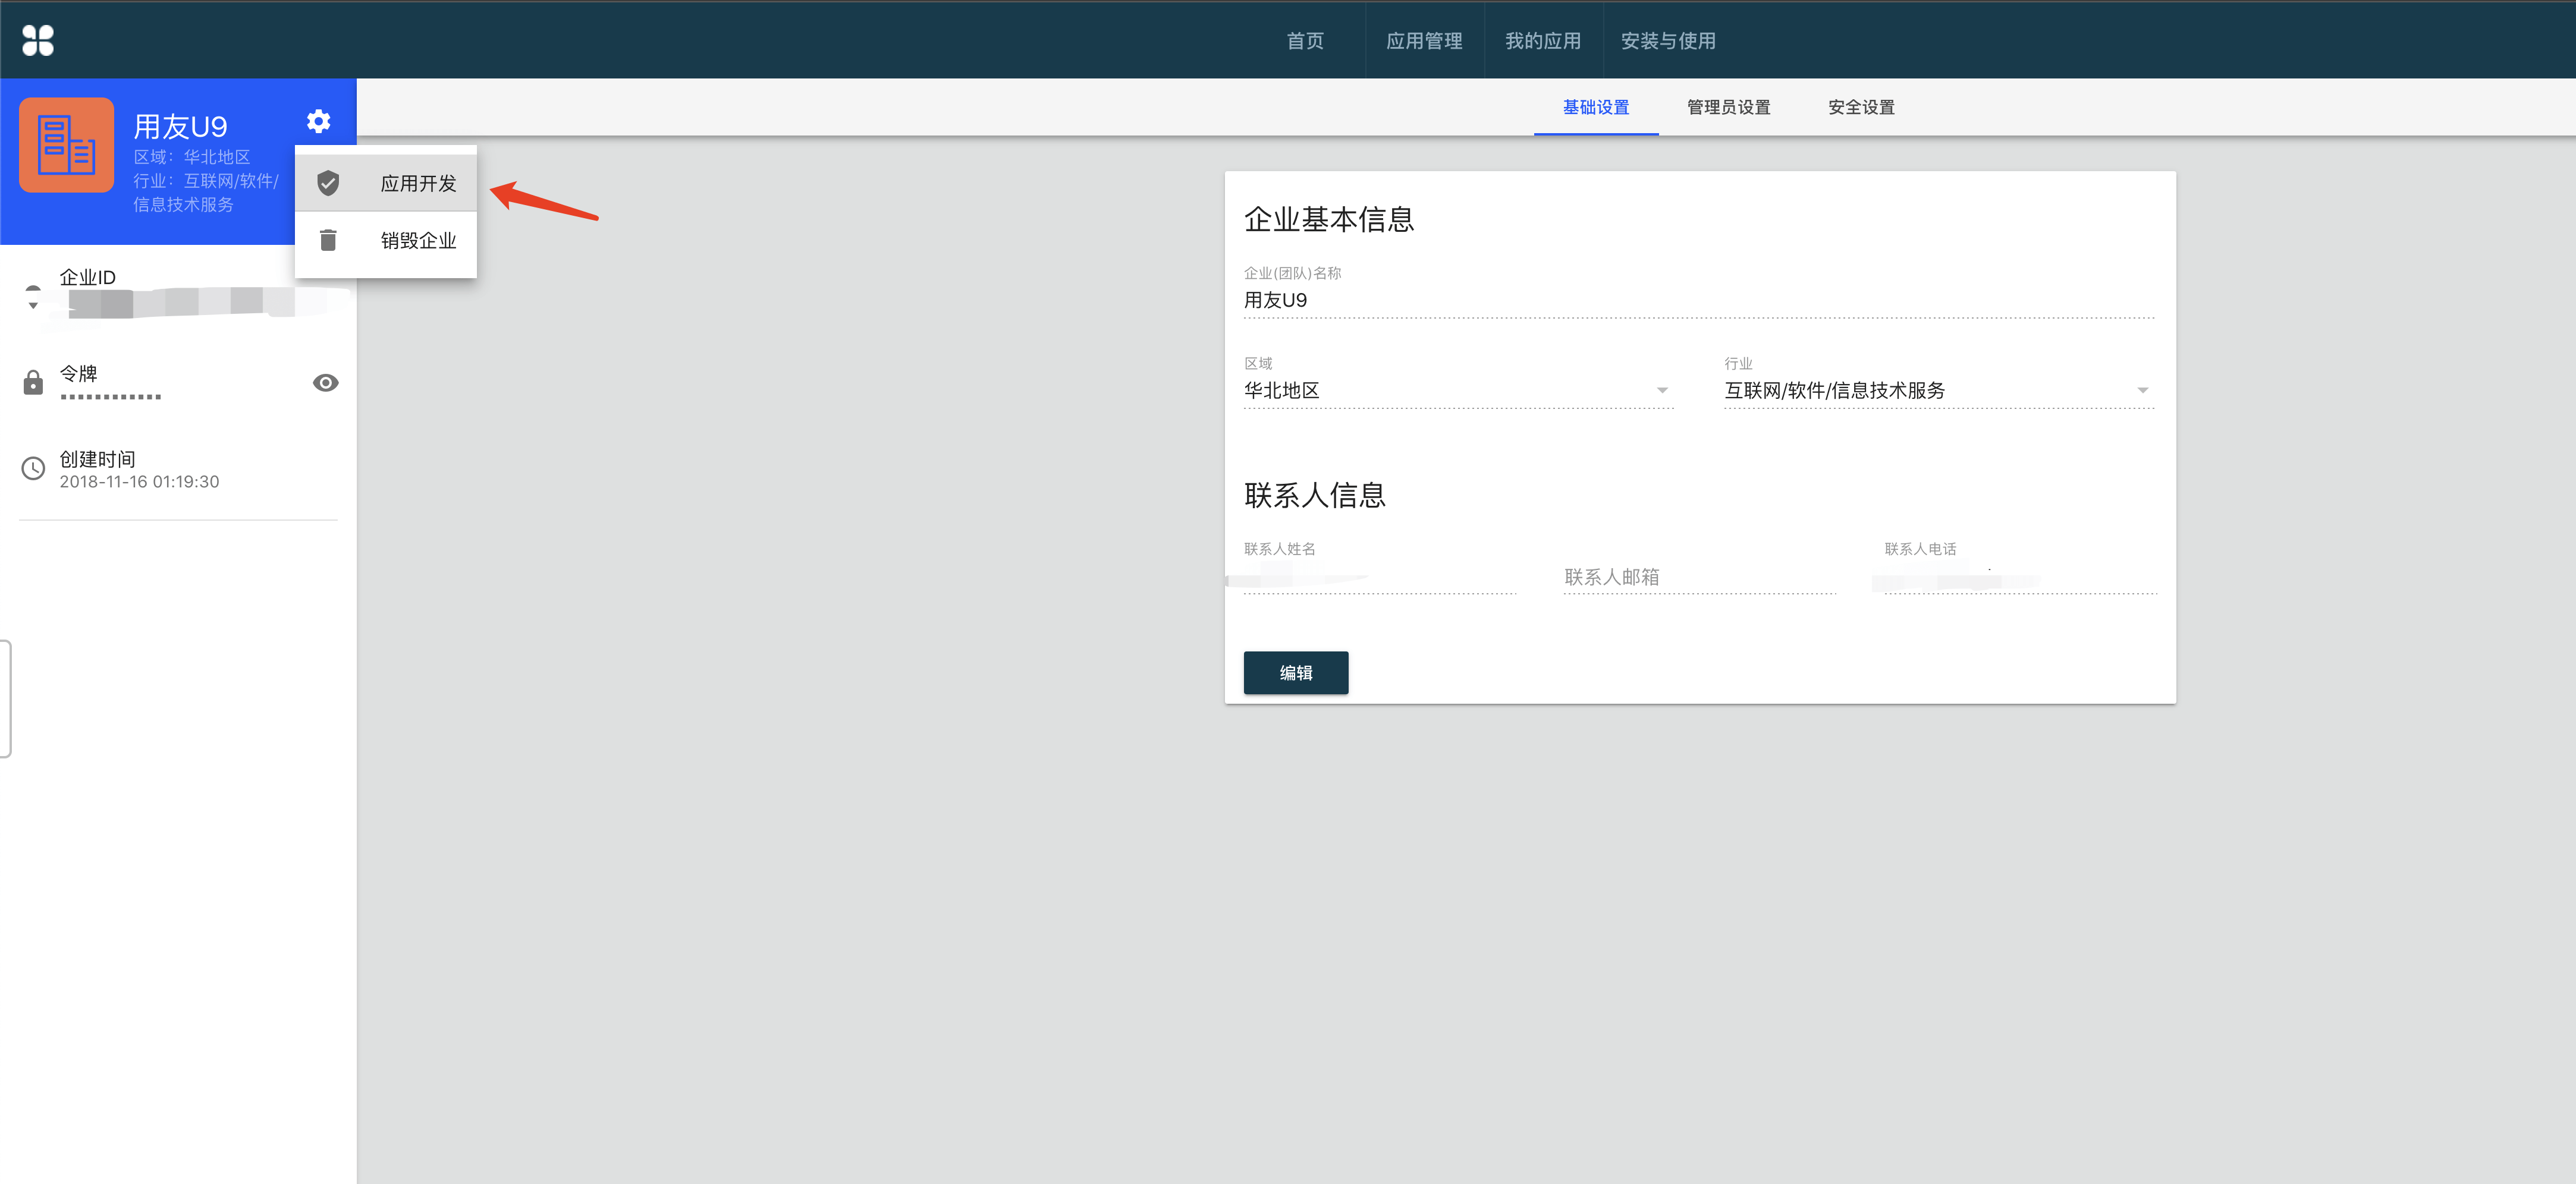Open 我的应用 in top navigation
This screenshot has height=1184, width=2576.
1542,41
